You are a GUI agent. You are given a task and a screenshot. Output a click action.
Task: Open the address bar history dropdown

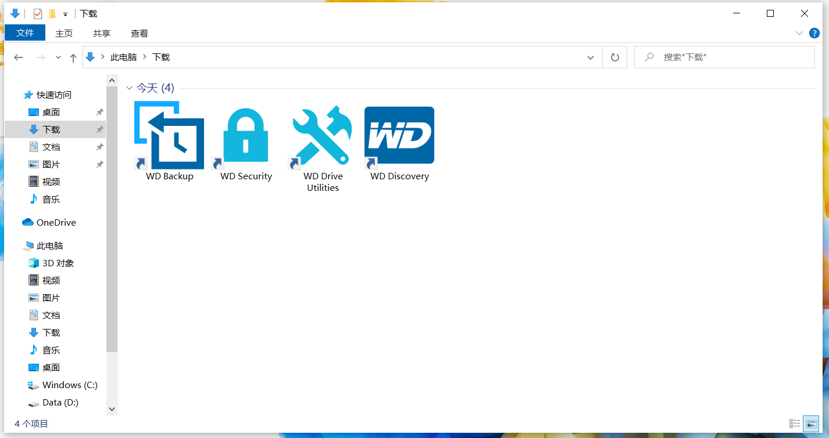click(591, 57)
